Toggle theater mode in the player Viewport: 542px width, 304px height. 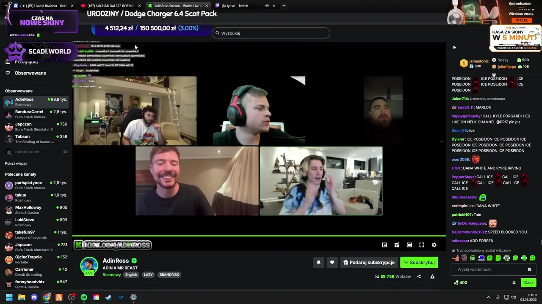tap(409, 245)
